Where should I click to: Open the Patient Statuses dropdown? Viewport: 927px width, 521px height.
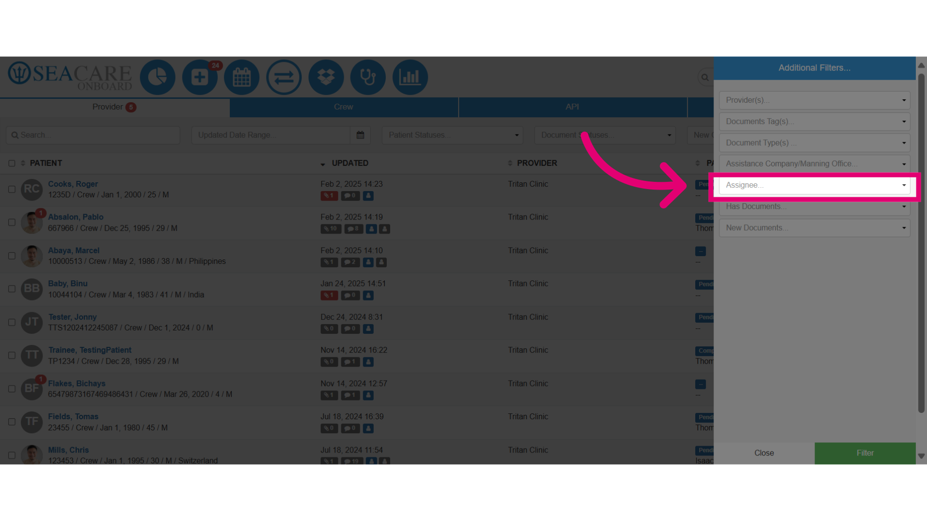[452, 135]
